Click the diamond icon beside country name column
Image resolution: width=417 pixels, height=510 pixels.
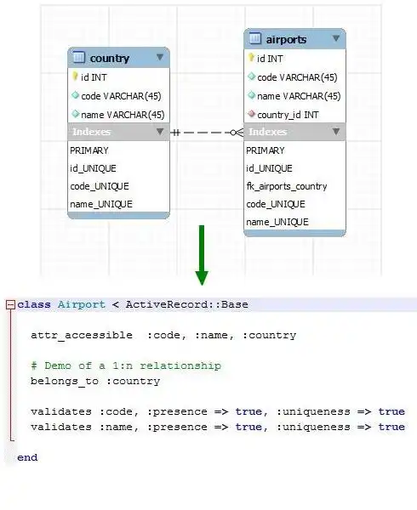tap(75, 114)
